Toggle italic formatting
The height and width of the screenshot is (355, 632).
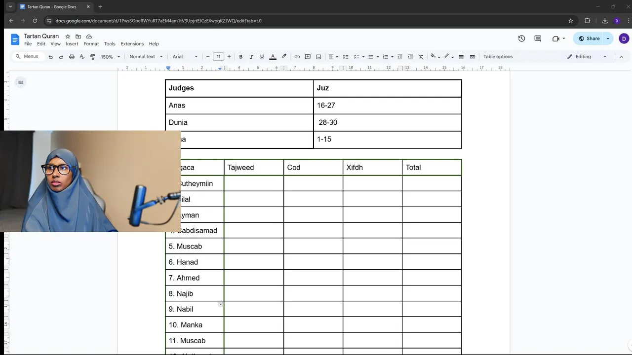pyautogui.click(x=251, y=57)
